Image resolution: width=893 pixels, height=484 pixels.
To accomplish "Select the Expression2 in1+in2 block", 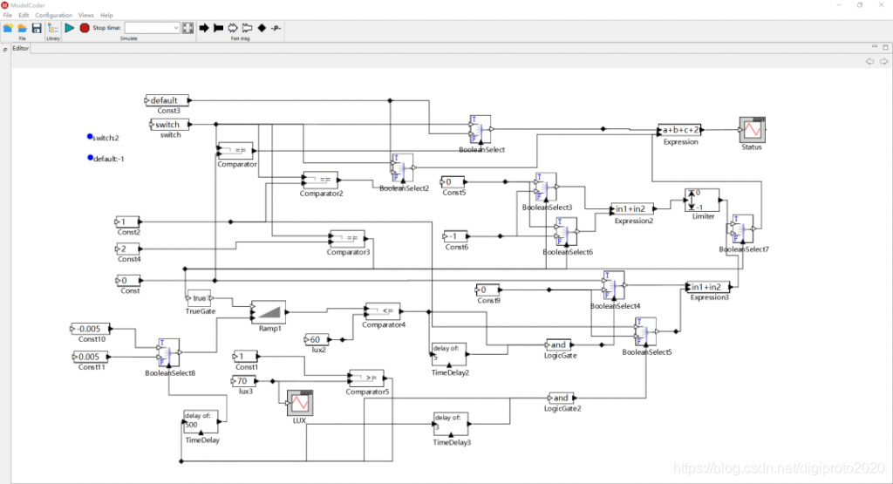I will (631, 208).
